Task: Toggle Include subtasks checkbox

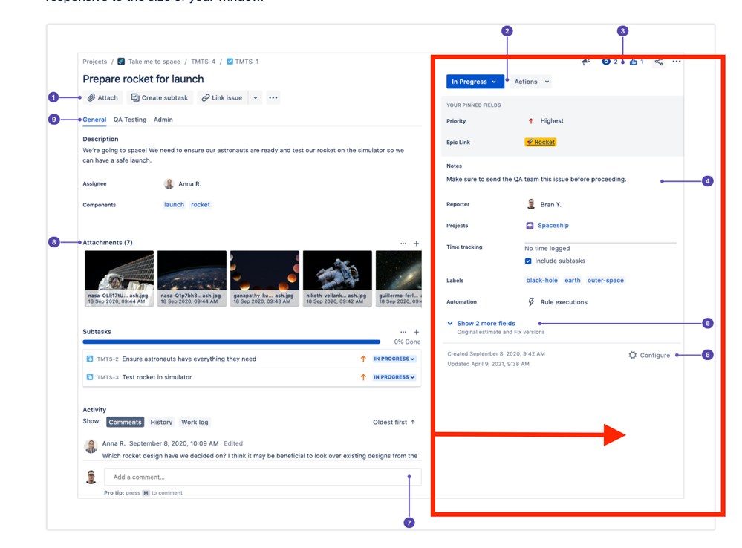Action: click(528, 261)
